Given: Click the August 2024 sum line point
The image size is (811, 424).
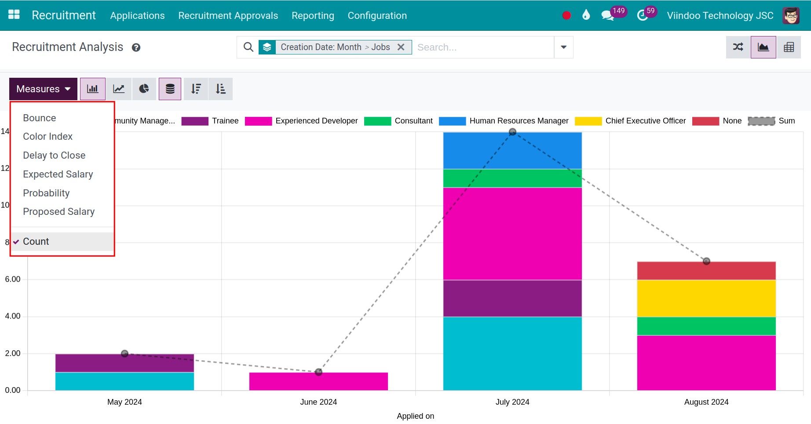Looking at the screenshot, I should [706, 261].
